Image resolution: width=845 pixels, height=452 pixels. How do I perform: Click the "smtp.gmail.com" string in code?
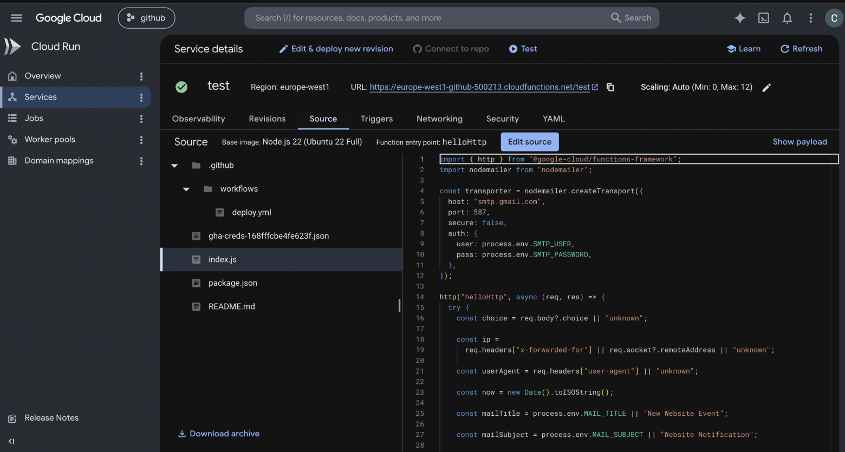point(507,202)
